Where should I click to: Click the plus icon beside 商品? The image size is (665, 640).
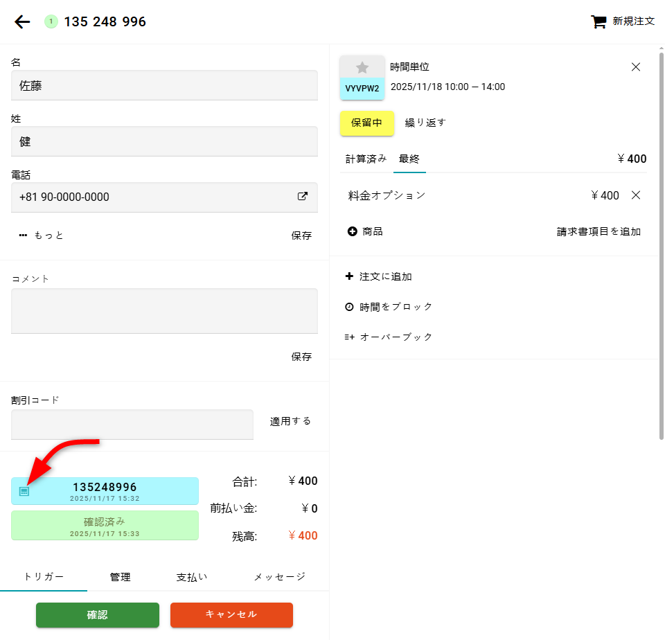[352, 231]
